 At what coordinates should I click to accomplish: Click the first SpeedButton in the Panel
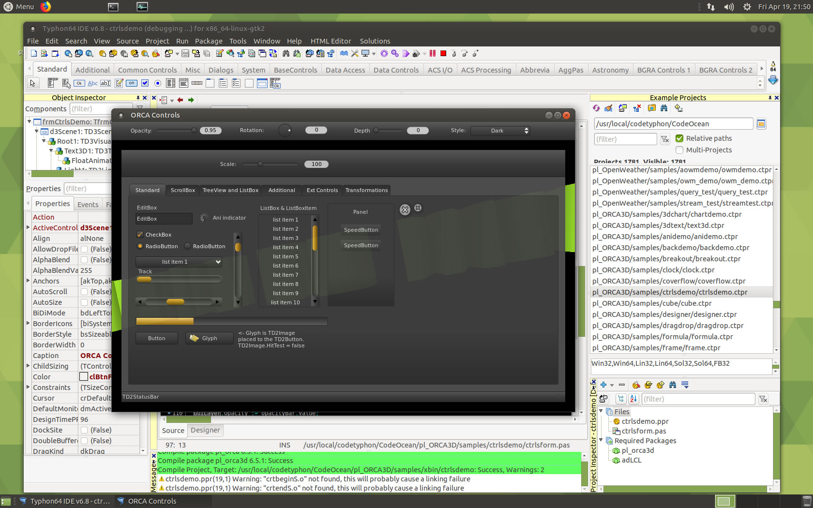pos(361,230)
